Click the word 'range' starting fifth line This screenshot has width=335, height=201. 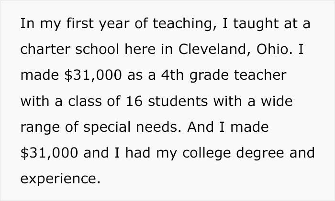pyautogui.click(x=40, y=128)
